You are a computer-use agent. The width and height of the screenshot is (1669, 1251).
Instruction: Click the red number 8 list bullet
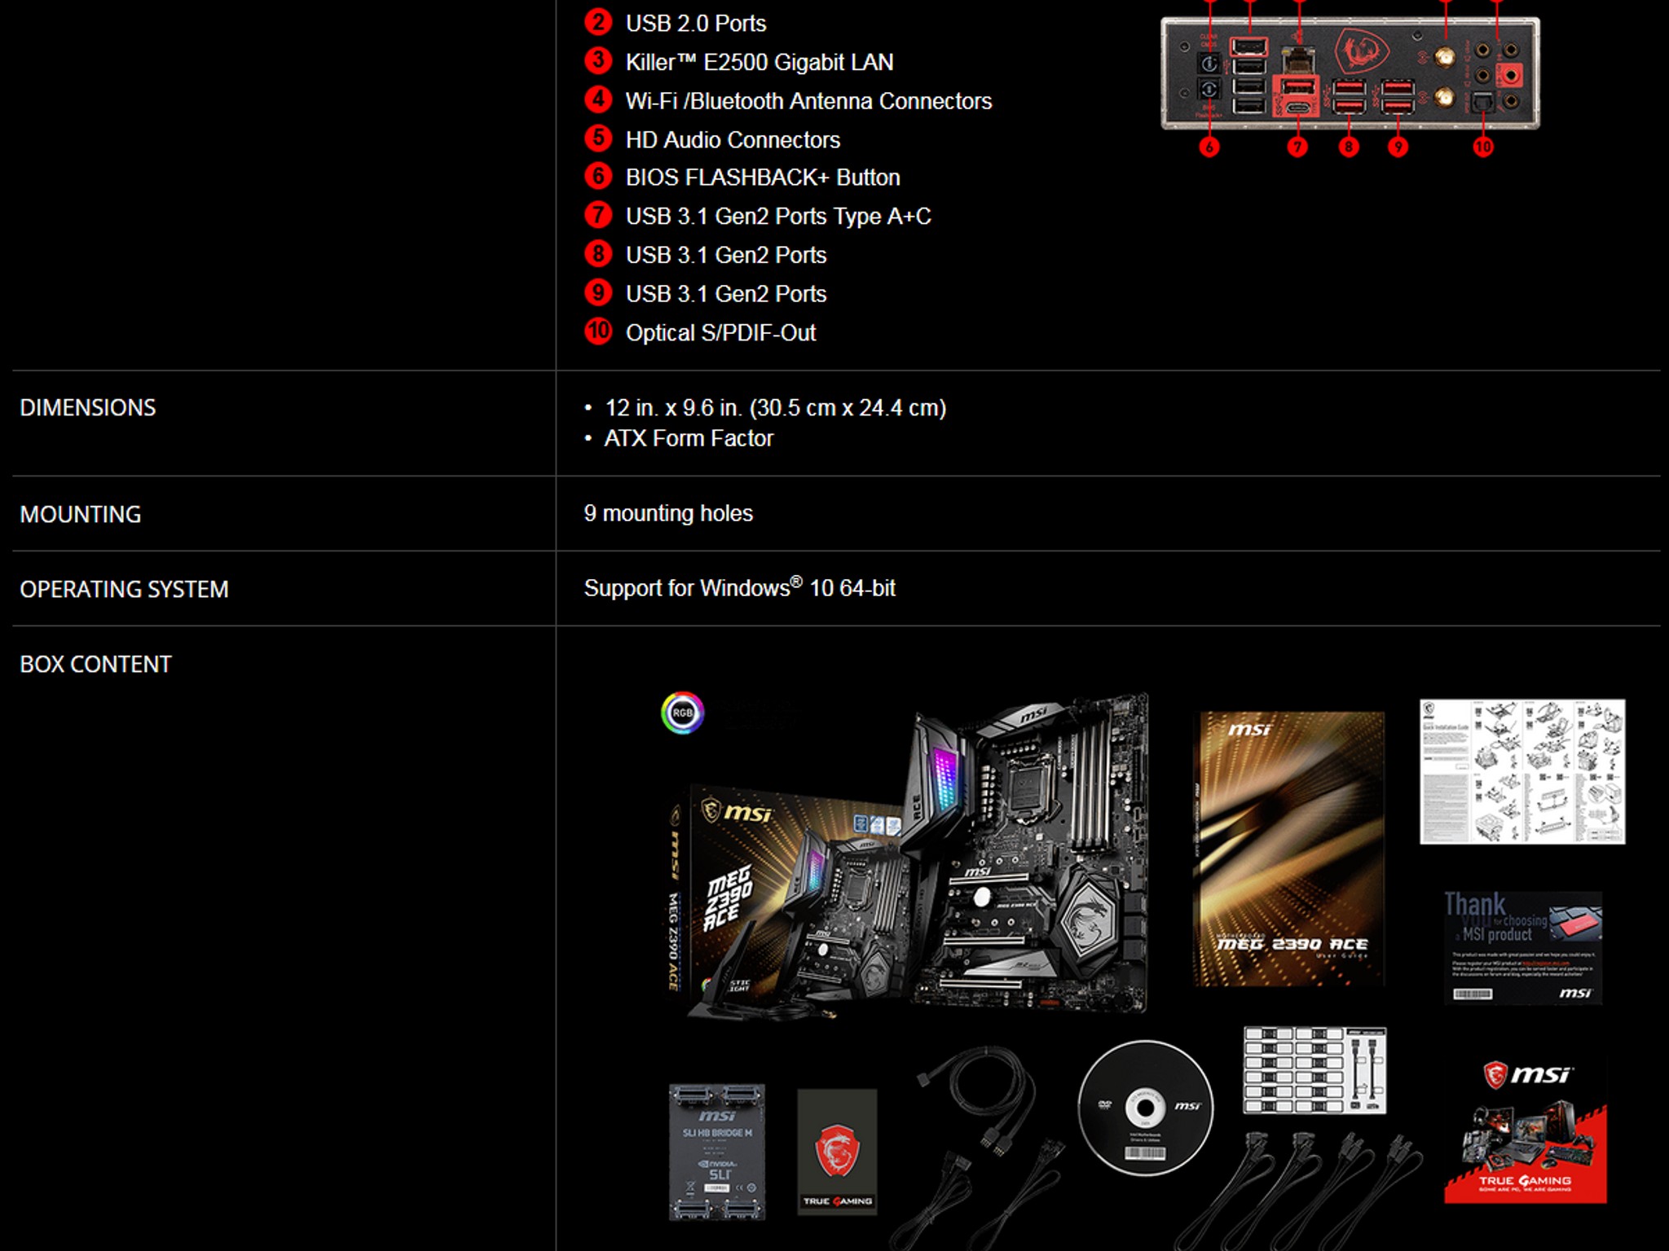[x=598, y=253]
